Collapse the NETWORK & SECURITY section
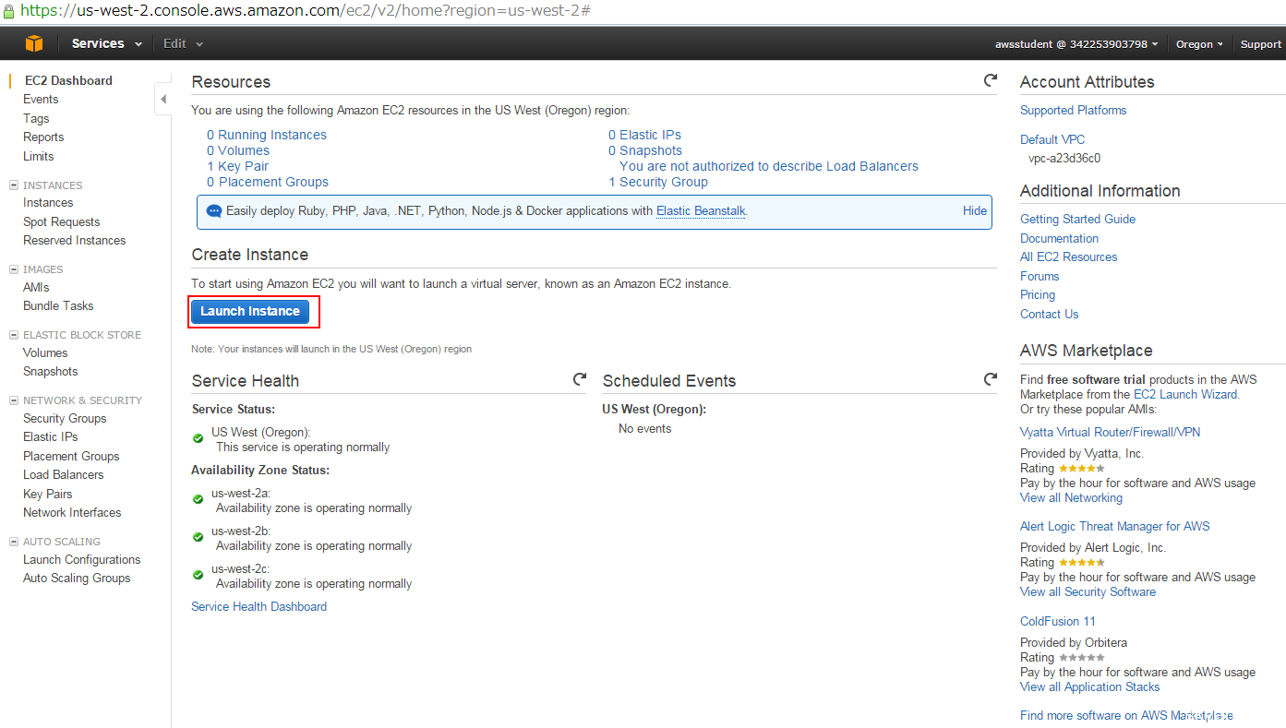The image size is (1286, 728). (x=14, y=400)
